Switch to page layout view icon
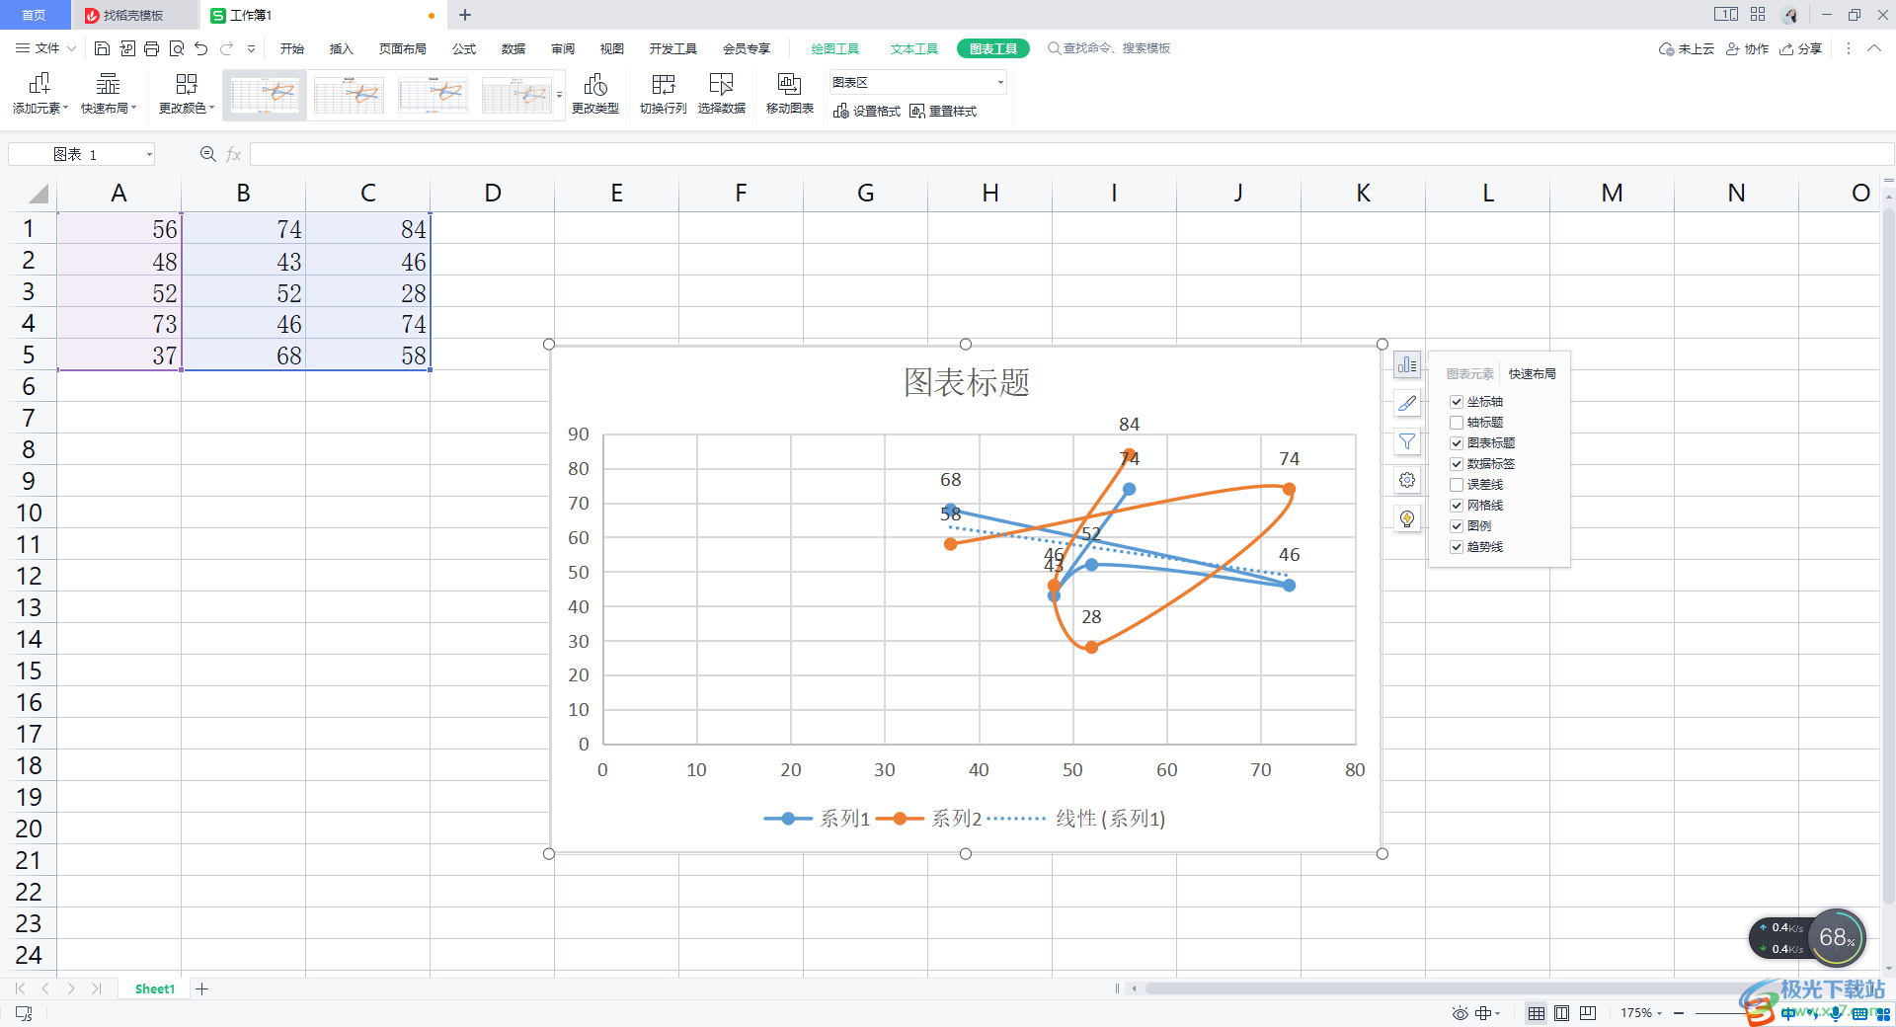The width and height of the screenshot is (1896, 1027). coord(1562,1013)
